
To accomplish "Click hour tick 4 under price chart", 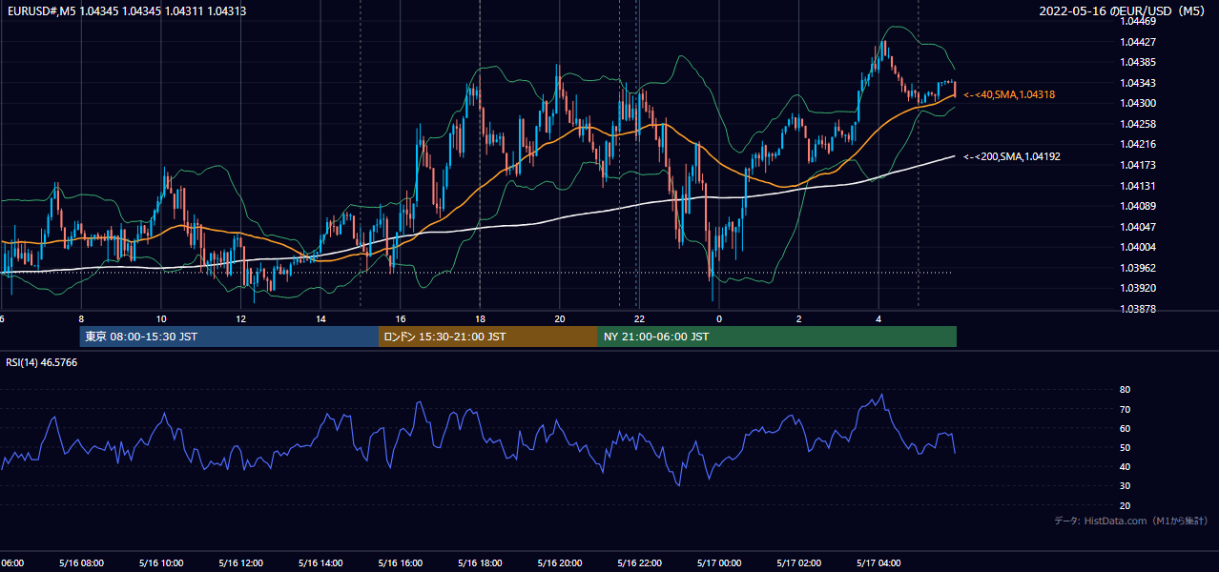I will click(878, 318).
